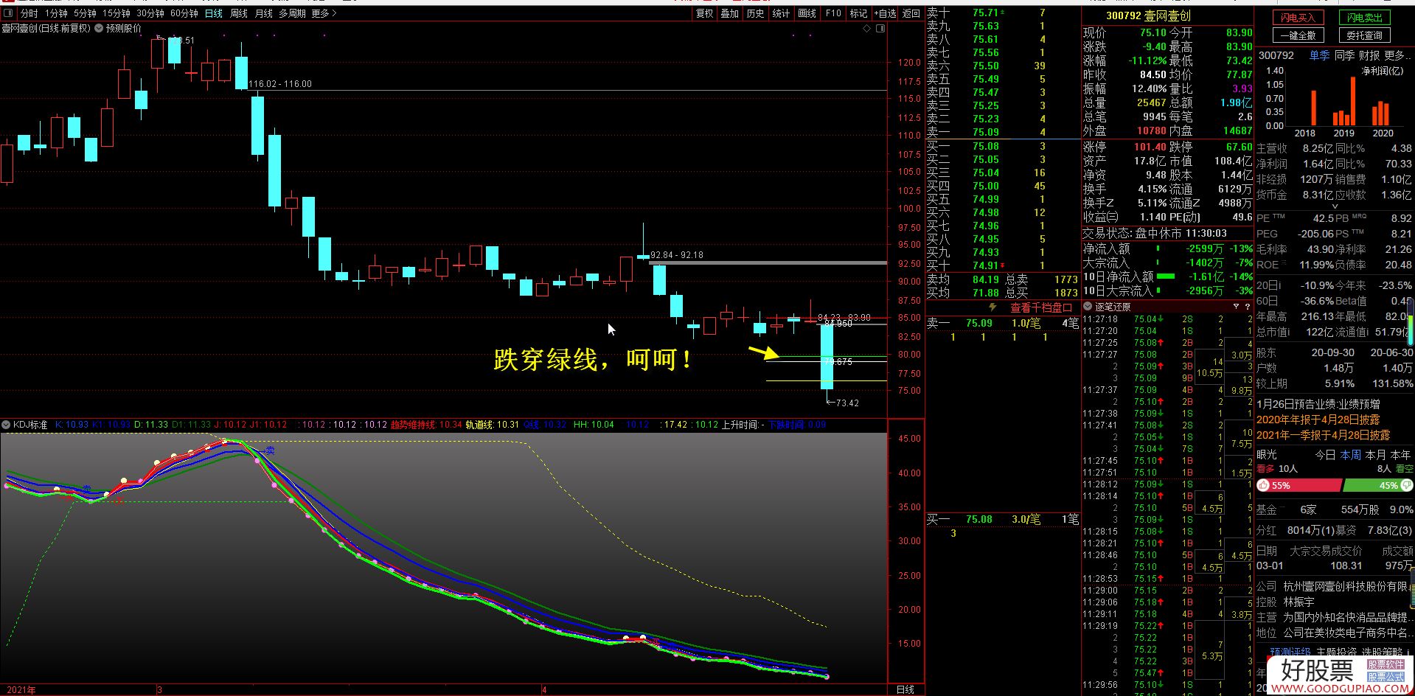Switch to 15分钟 chart period
This screenshot has height=696, width=1415.
click(117, 13)
